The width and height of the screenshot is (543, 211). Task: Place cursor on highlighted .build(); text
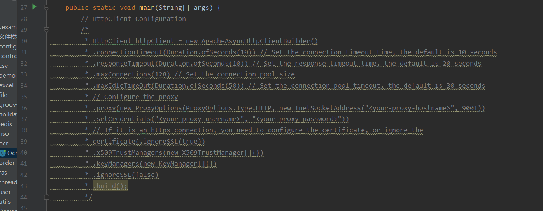click(x=110, y=186)
